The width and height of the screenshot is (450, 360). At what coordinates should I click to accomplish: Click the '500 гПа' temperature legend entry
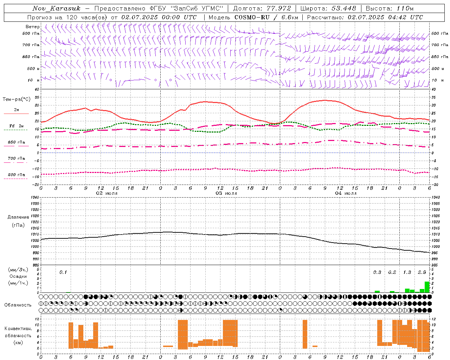tap(17, 175)
